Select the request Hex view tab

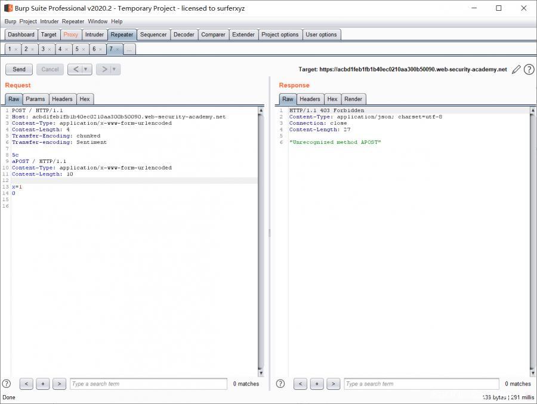[x=85, y=99]
